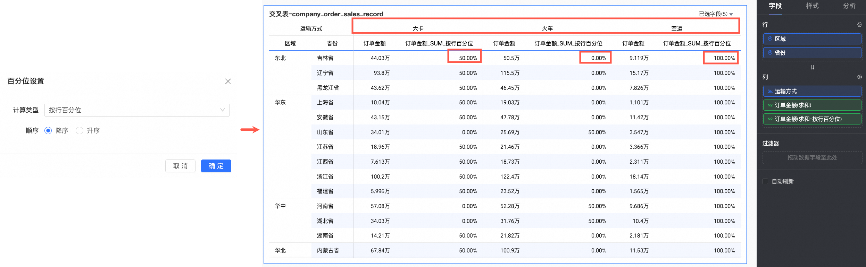The image size is (866, 267).
Task: Click the 河南省 row label
Action: pos(325,206)
